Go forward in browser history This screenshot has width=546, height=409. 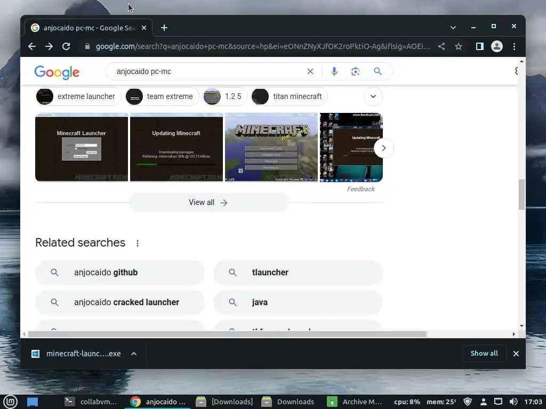pyautogui.click(x=49, y=46)
